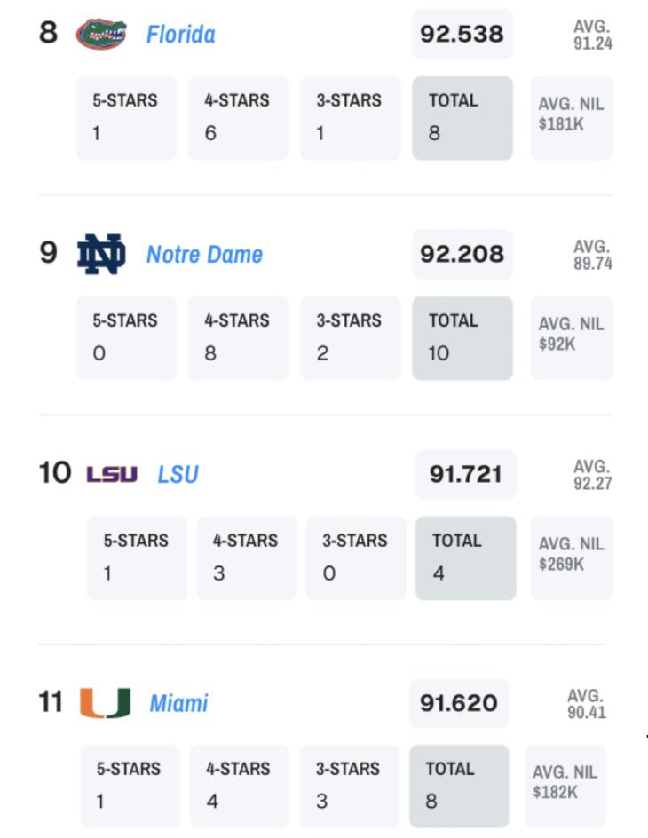648x838 pixels.
Task: Click the purple LSU logo
Action: click(112, 475)
